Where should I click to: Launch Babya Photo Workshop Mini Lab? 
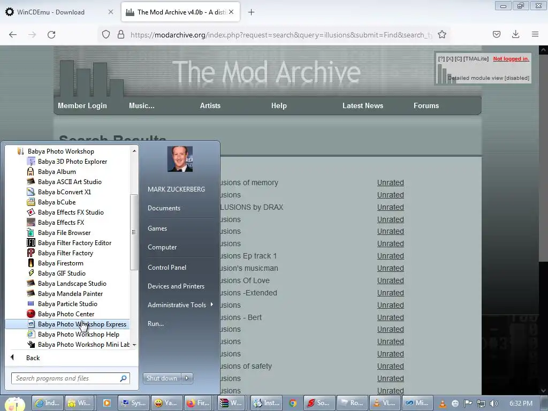pyautogui.click(x=78, y=344)
